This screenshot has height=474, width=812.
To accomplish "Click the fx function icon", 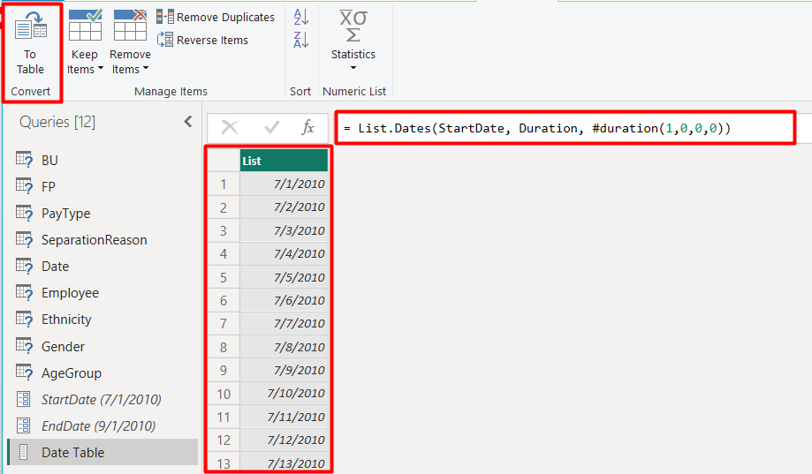I will (x=307, y=127).
